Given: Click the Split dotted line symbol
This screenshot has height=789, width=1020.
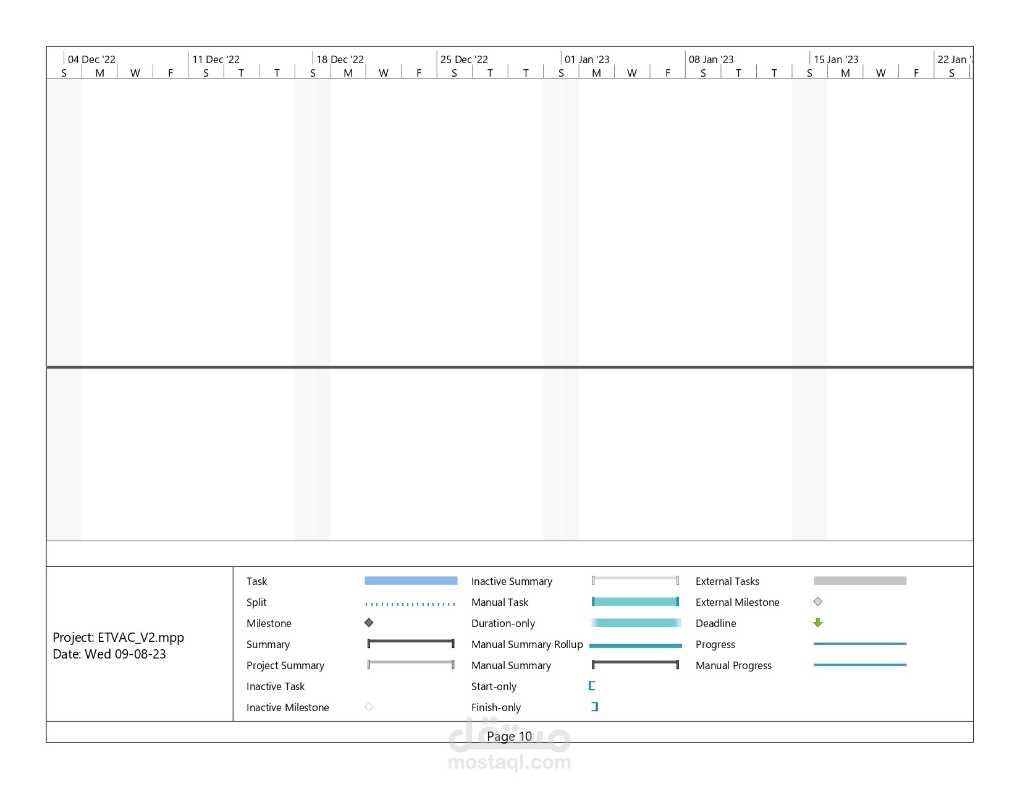Looking at the screenshot, I should pyautogui.click(x=411, y=604).
